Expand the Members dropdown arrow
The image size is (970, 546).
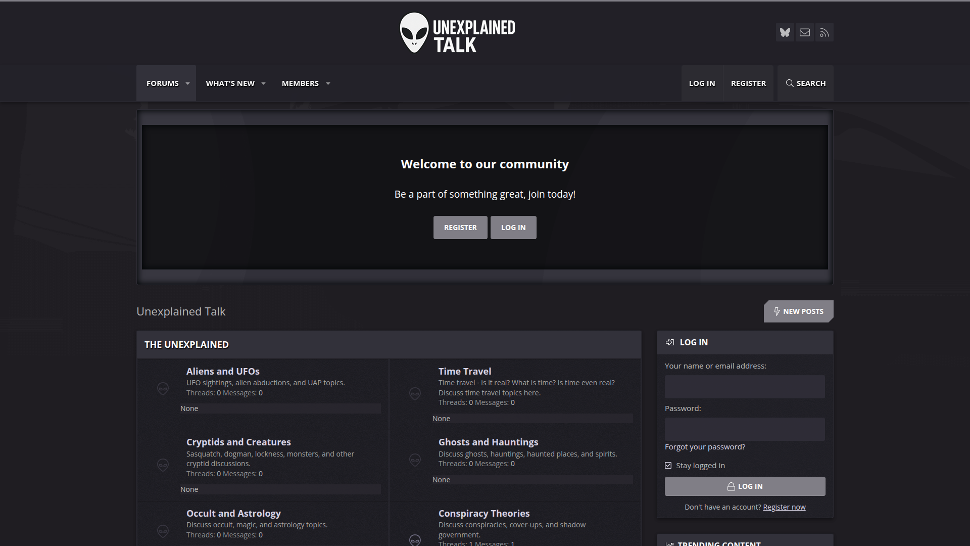coord(328,83)
